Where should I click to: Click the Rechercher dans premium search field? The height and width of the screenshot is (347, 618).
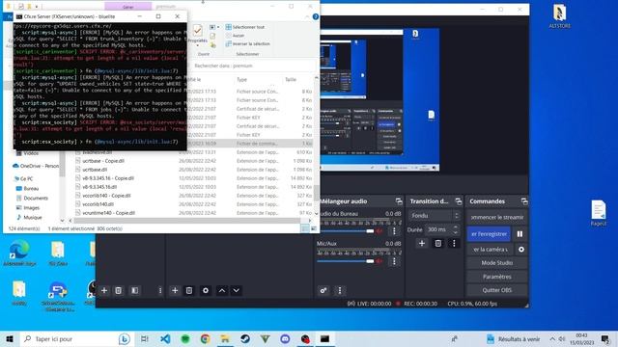[252, 66]
